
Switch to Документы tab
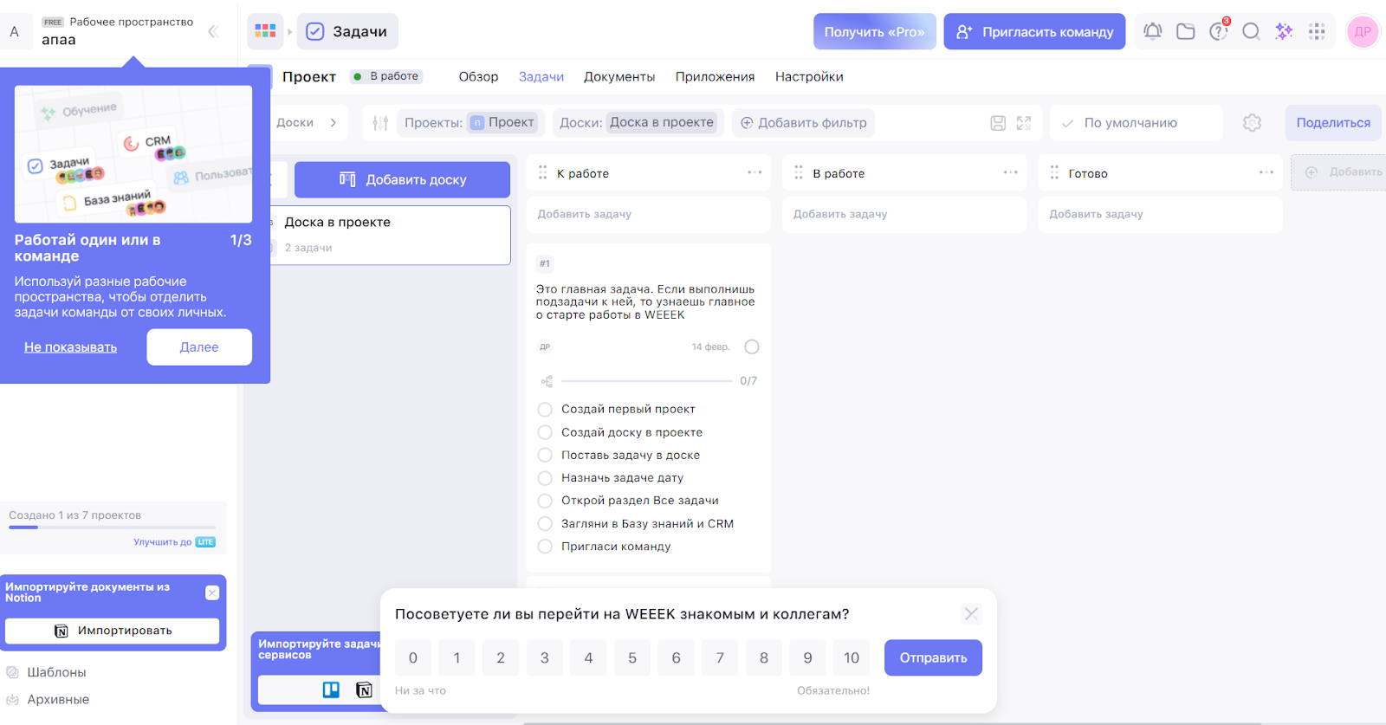click(x=619, y=77)
